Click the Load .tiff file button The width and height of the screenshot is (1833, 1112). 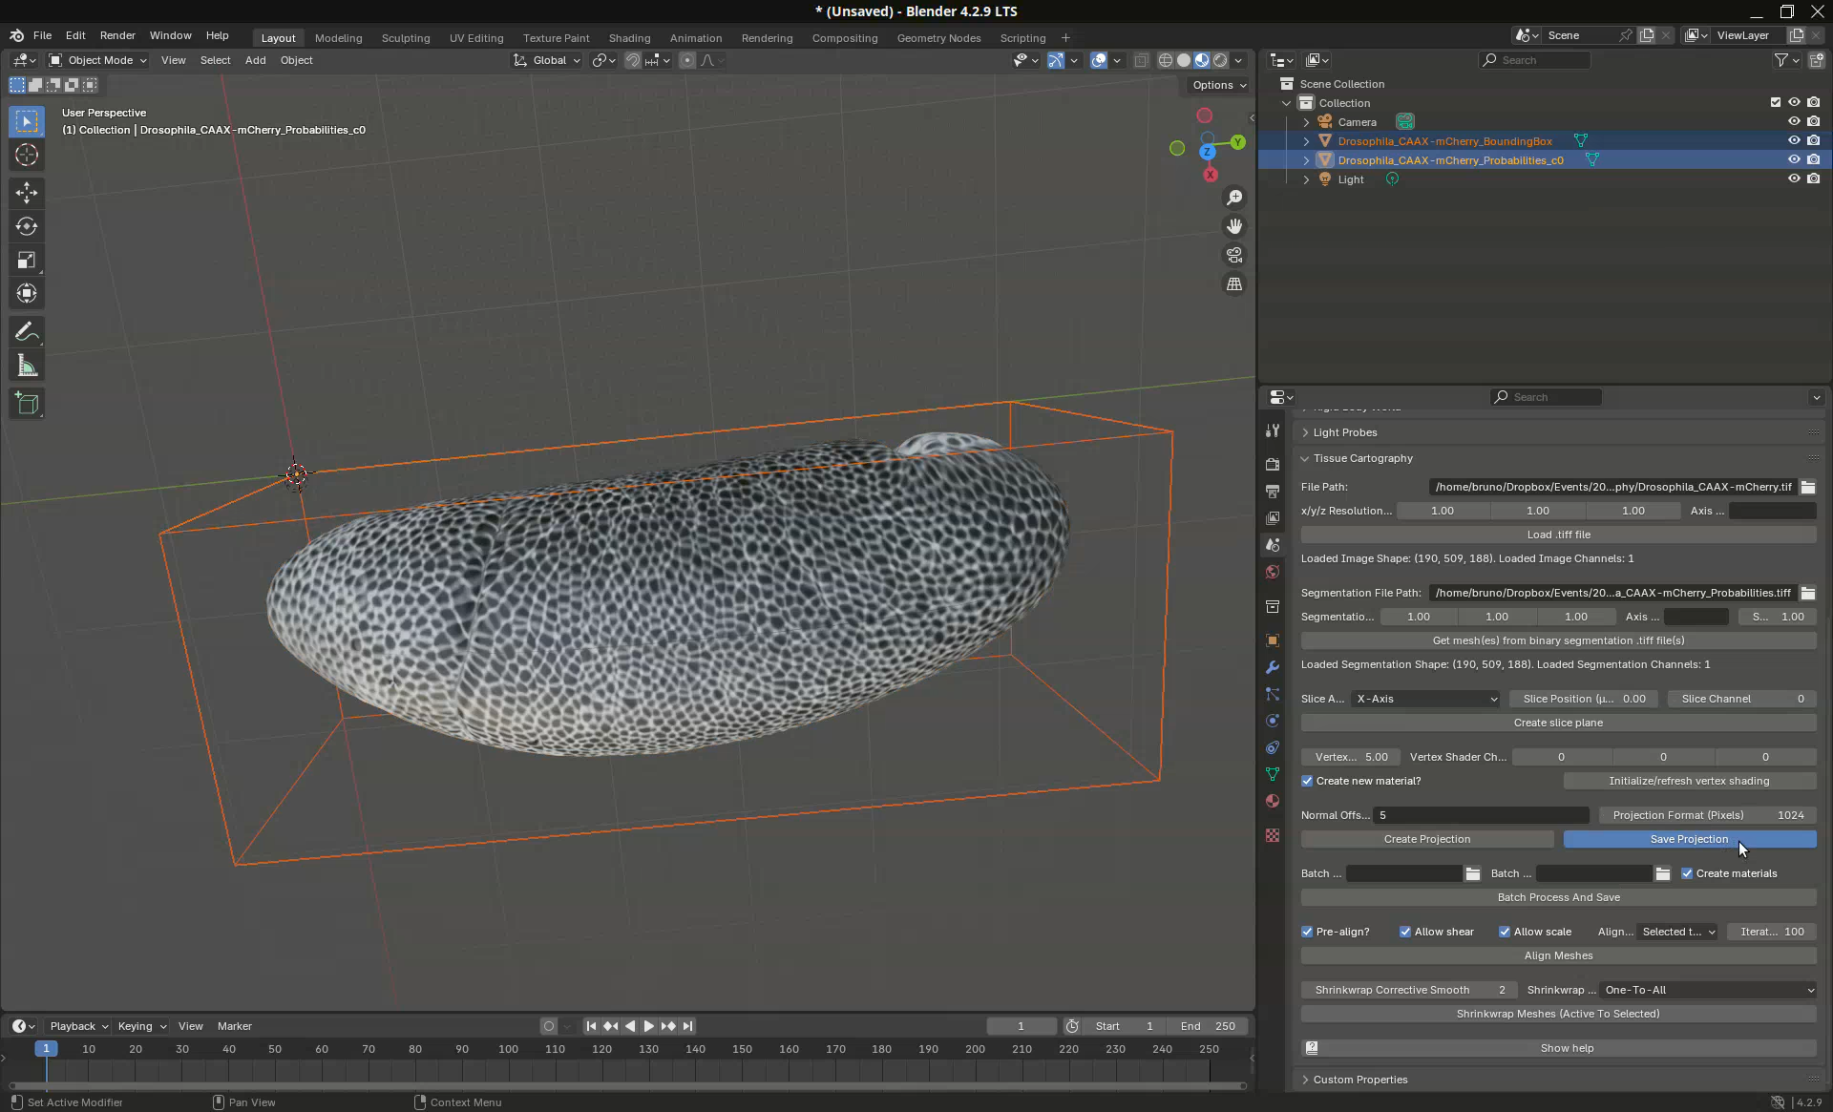pos(1557,535)
